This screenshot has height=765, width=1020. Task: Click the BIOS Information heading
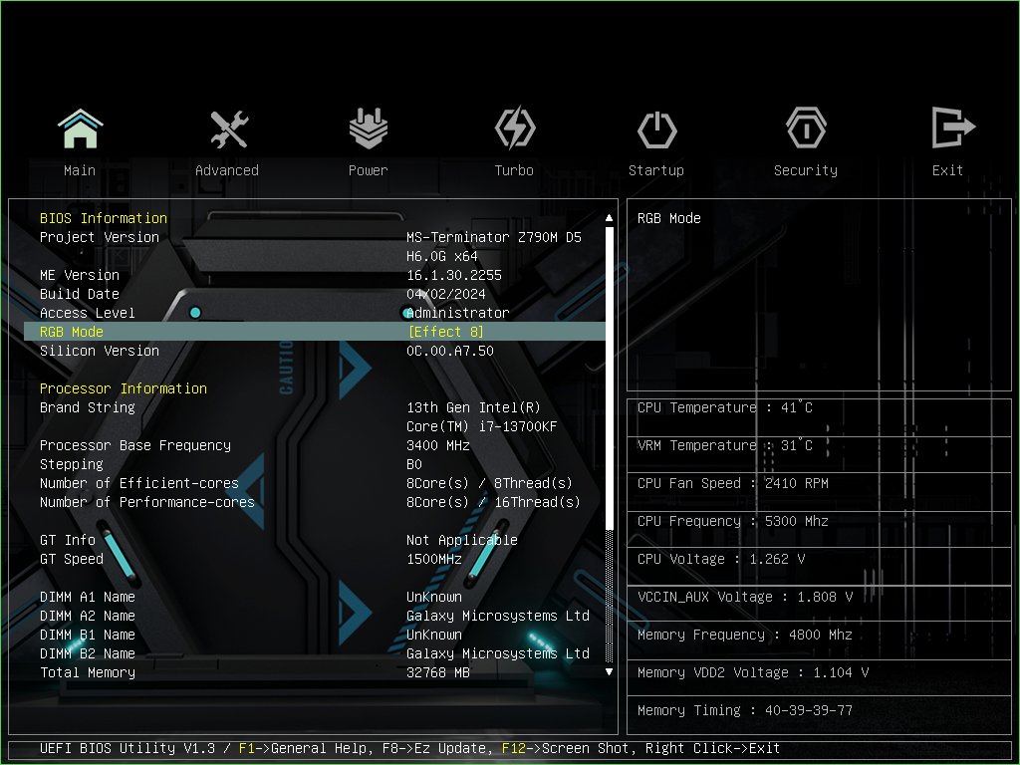tap(104, 218)
